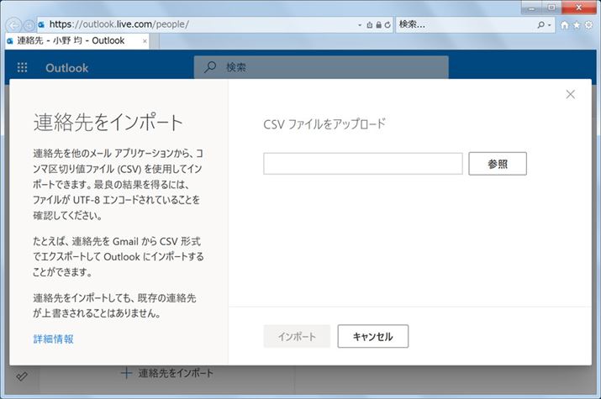Expand the address bar URL dropdown arrow

pyautogui.click(x=361, y=25)
